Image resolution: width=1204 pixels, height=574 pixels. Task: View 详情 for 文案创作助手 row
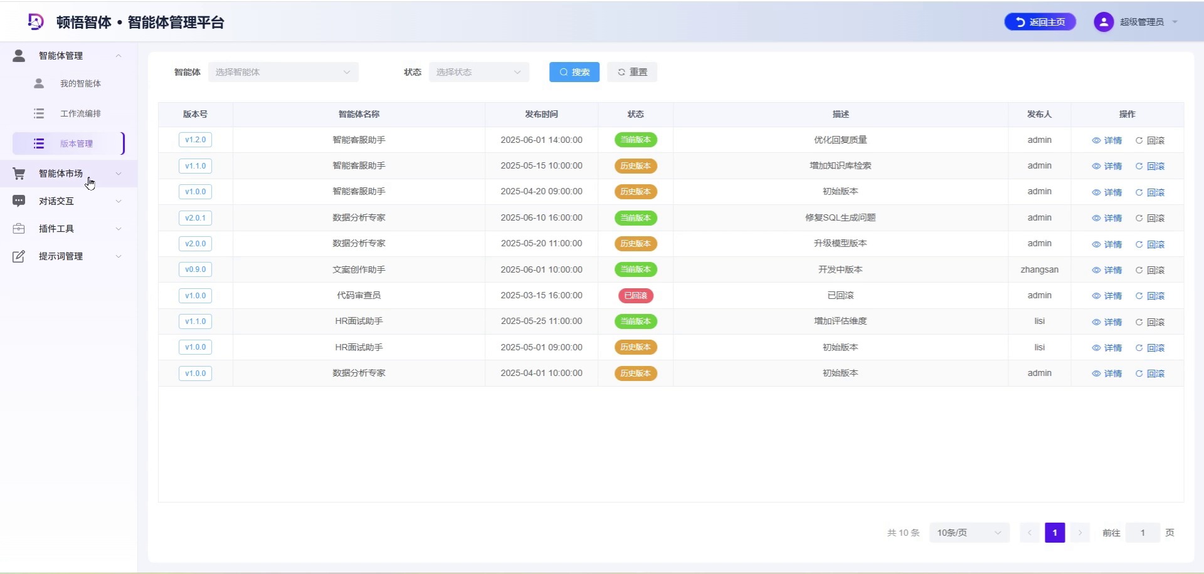pyautogui.click(x=1107, y=270)
